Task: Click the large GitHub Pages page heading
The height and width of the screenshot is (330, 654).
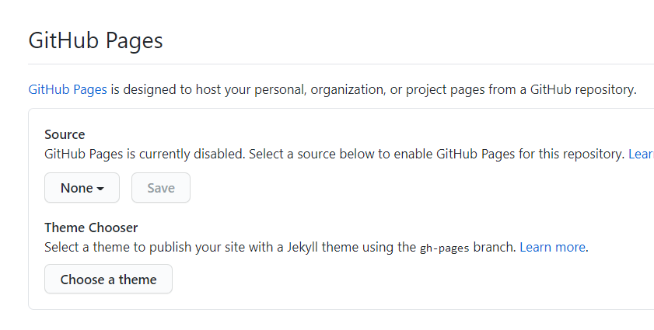Action: [x=96, y=40]
